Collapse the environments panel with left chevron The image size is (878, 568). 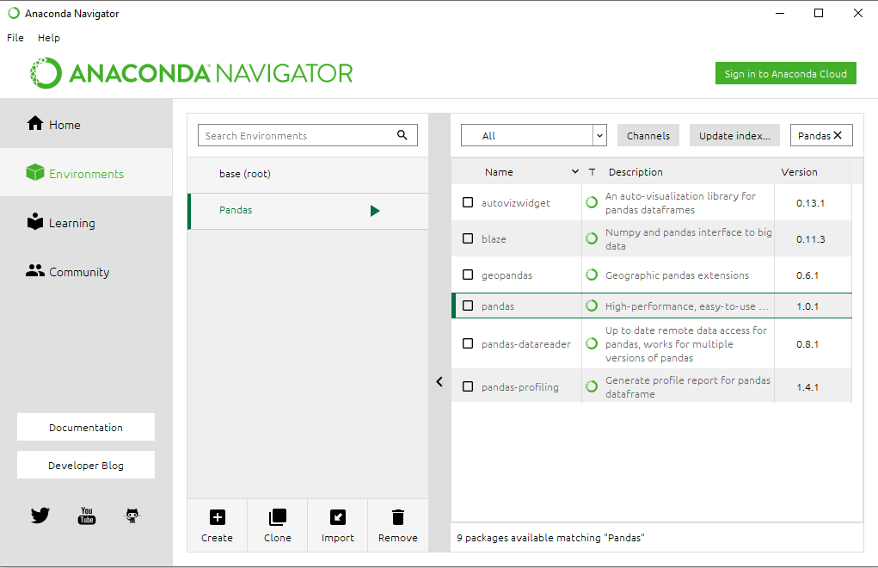(439, 381)
